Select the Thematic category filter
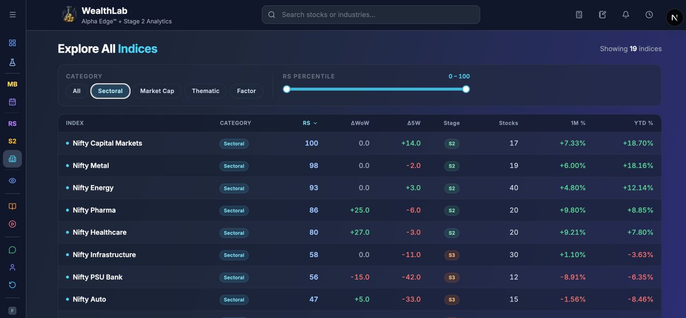This screenshot has height=318, width=686. tap(206, 91)
